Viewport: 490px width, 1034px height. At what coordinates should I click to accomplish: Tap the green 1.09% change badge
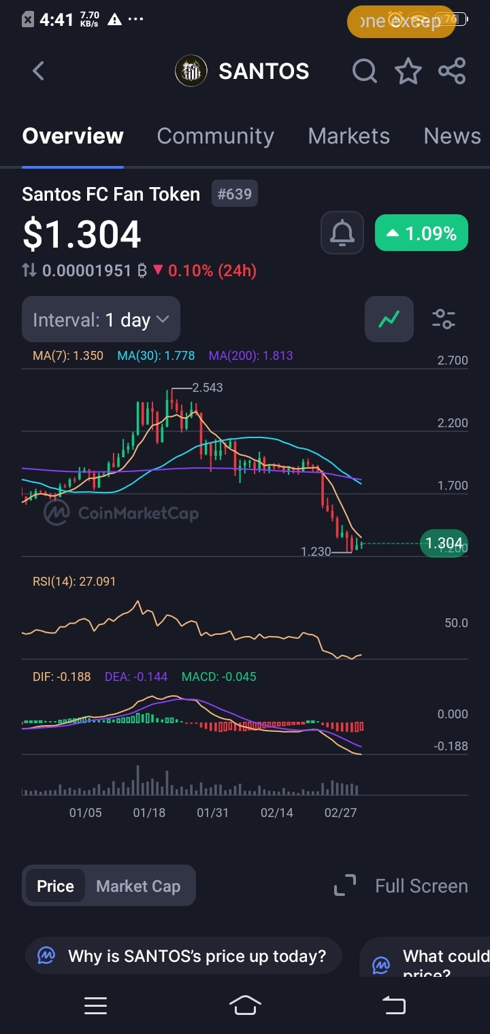421,233
